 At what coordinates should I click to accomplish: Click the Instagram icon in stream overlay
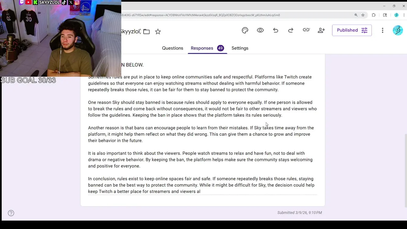(77, 2)
